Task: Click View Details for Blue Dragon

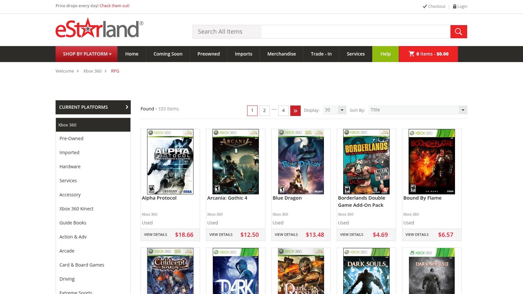Action: [286, 235]
